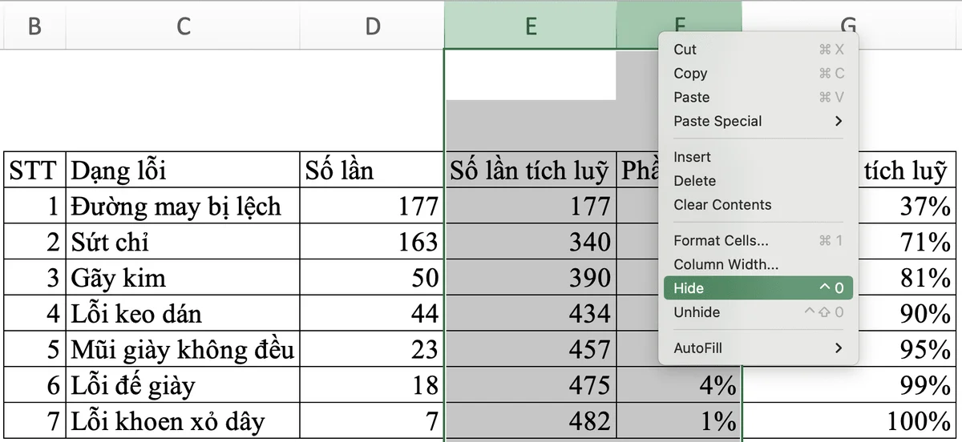Image resolution: width=962 pixels, height=442 pixels.
Task: Click cumulative count cell 475
Action: pos(530,385)
